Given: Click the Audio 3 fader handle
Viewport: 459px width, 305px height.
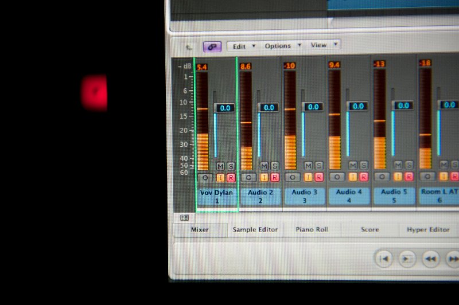Looking at the screenshot, I should (x=313, y=107).
